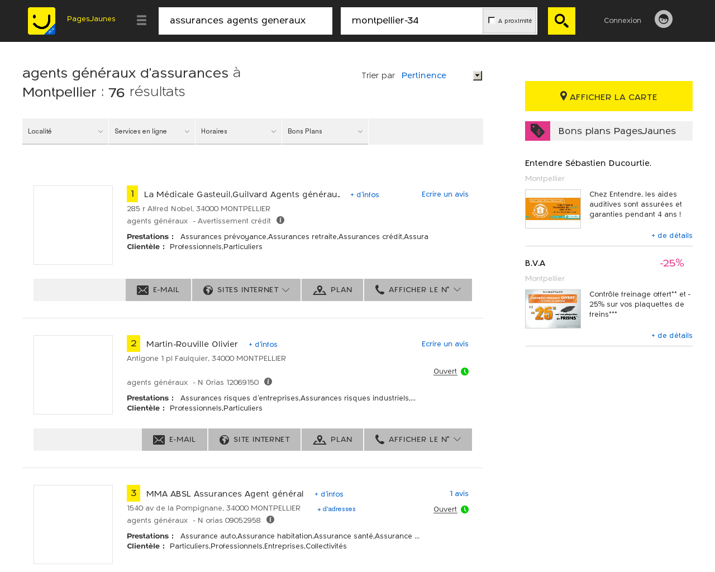Click address 'Antigone 1 pl Faulquier, 34000 MONTPELLIER'
This screenshot has height=572, width=715.
point(206,358)
